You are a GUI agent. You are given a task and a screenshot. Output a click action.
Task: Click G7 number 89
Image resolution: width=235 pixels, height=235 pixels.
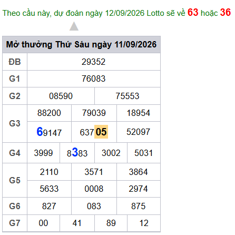click(111, 223)
